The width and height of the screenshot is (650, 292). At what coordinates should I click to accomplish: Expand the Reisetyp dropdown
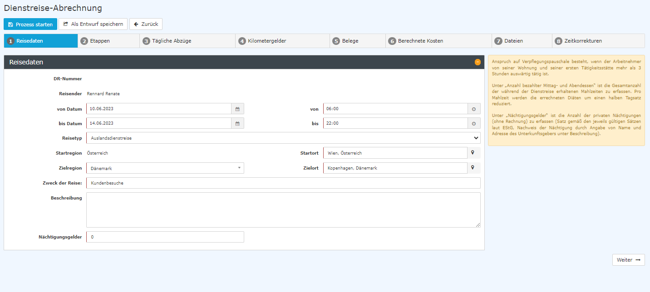pos(283,138)
